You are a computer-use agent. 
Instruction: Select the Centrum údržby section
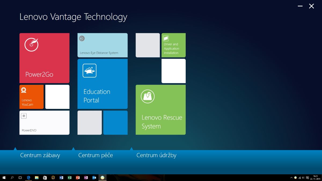tap(156, 155)
